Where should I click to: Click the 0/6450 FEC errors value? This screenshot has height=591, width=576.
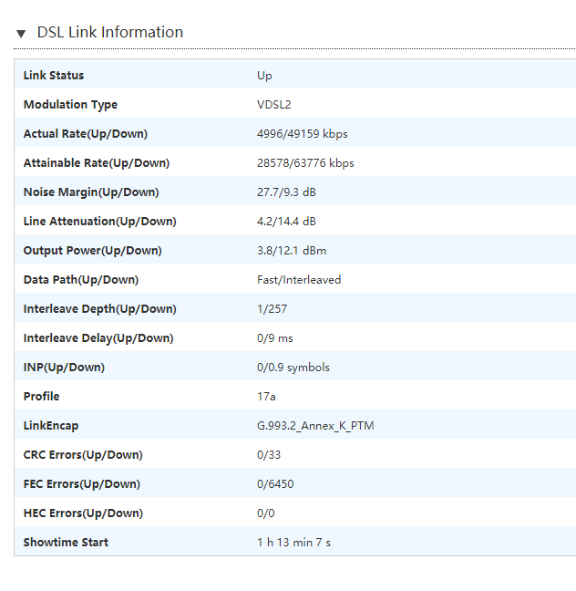(x=275, y=484)
